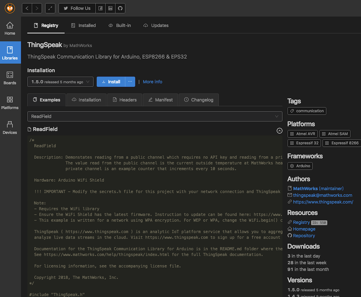Click the PlatformIO alien logo icon
This screenshot has width=361, height=297.
(x=10, y=8)
